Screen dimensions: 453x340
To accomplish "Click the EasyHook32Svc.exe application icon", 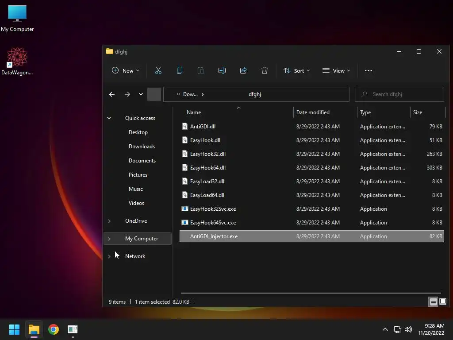I will coord(184,209).
